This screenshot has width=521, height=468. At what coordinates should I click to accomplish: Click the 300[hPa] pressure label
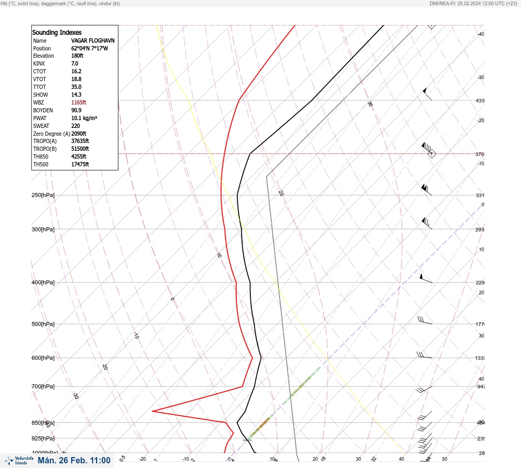point(43,229)
